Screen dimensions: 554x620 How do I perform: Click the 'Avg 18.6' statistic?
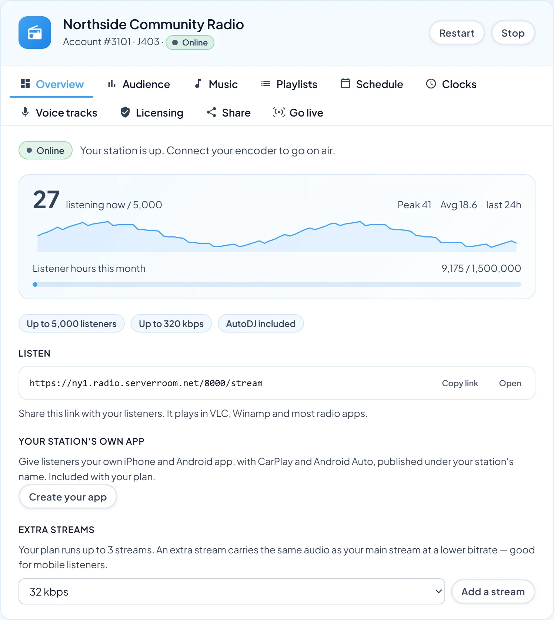[x=458, y=205]
